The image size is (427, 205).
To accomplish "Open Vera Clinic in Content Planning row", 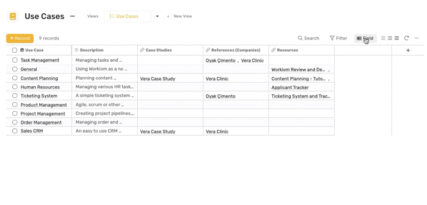I will click(x=217, y=79).
